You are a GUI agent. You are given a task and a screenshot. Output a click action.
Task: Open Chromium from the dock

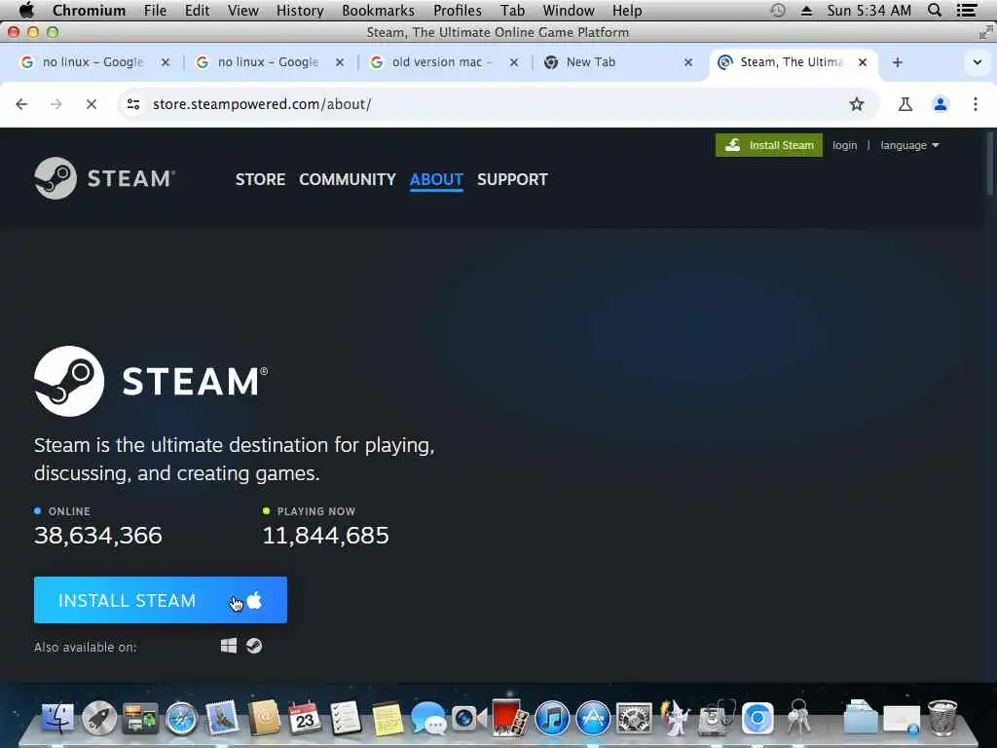(757, 719)
